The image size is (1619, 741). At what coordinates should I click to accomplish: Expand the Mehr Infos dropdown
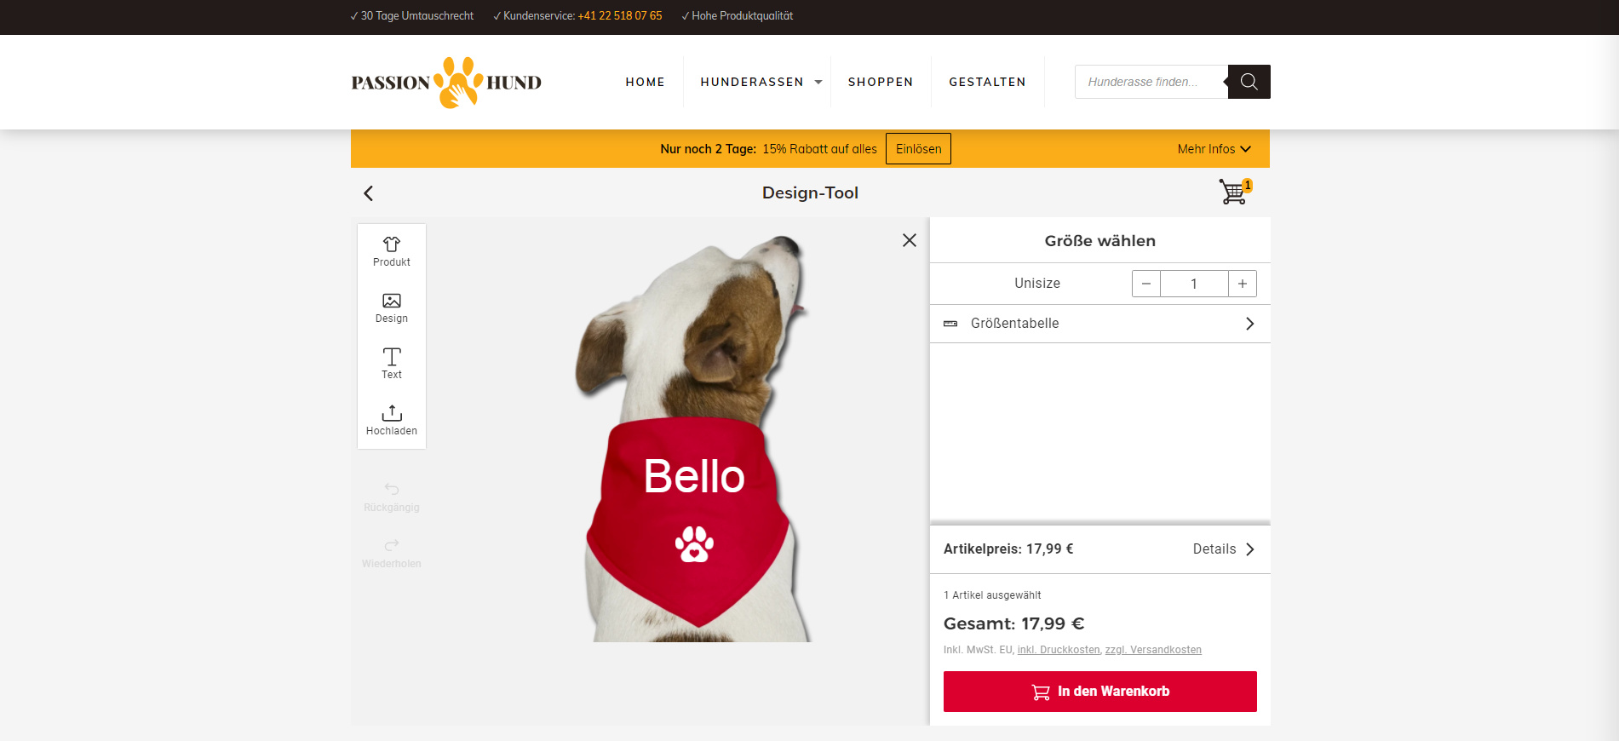(1214, 149)
